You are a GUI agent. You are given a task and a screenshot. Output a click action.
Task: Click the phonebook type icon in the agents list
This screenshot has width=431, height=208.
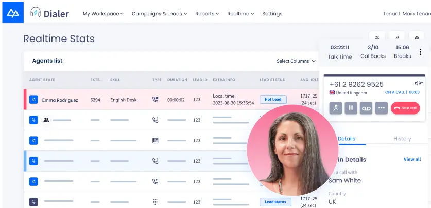coord(156,140)
